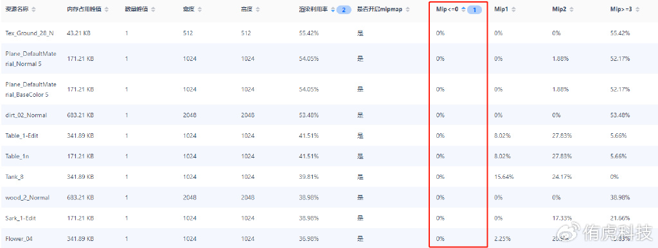The width and height of the screenshot is (658, 248).
Task: Toggle sort arrows beside 数量峰值 header
Action: (x=153, y=9)
